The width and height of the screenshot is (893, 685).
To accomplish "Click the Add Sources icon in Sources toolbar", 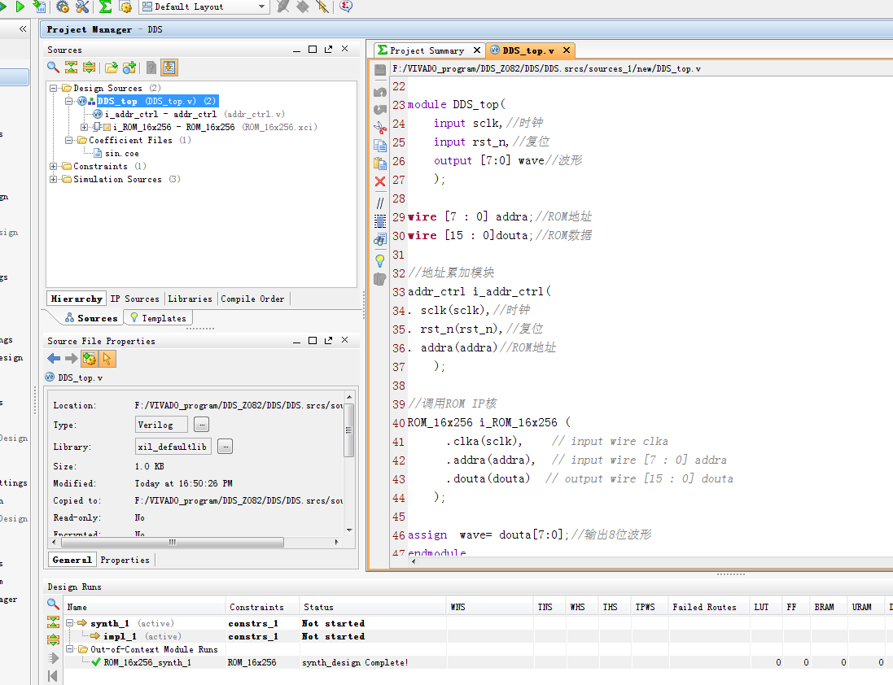I will [129, 68].
